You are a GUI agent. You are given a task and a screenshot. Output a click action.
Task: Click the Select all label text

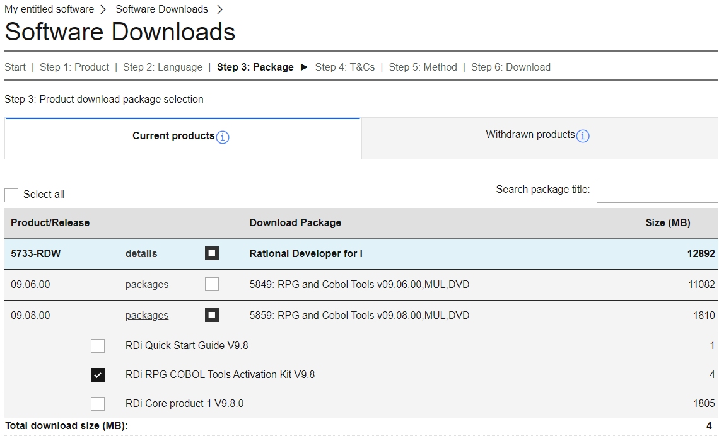44,195
